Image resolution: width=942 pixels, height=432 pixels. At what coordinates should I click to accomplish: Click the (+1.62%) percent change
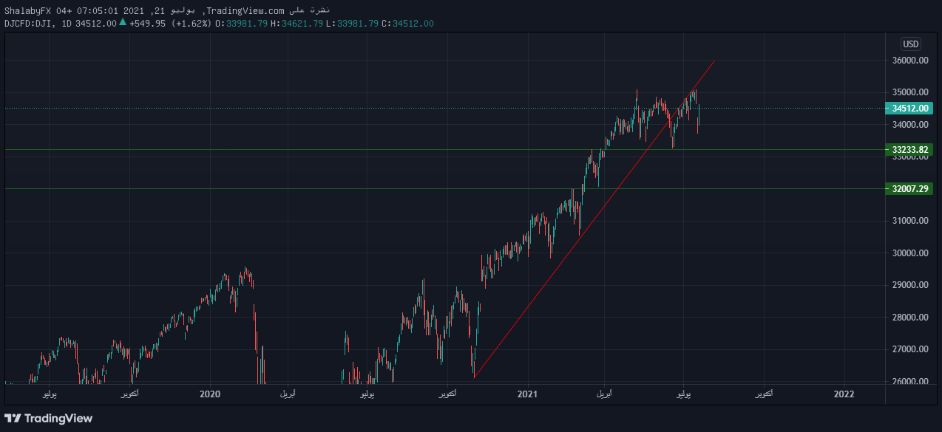[x=192, y=24]
